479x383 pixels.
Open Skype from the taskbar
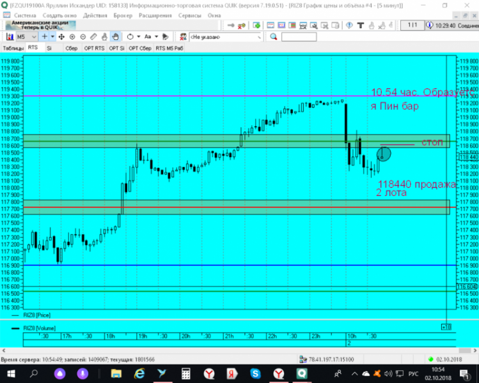255,373
